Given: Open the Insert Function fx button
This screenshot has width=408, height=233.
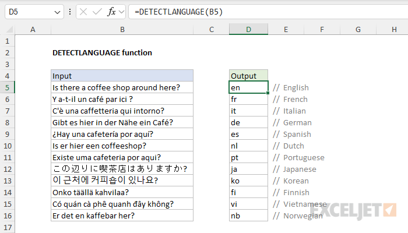Looking at the screenshot, I should point(111,12).
